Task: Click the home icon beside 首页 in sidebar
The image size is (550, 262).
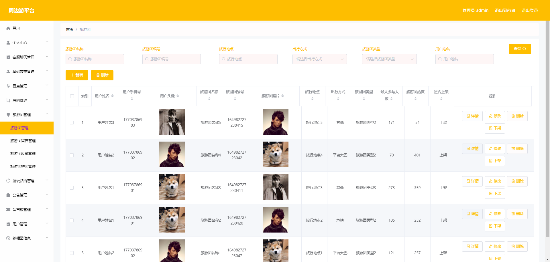Action: 8,28
